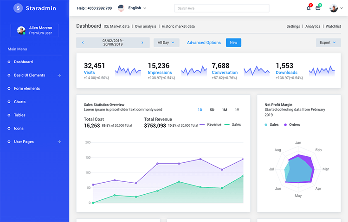Open the profile avatar in top bar
Viewport: 348px width, 222px height.
click(x=333, y=8)
